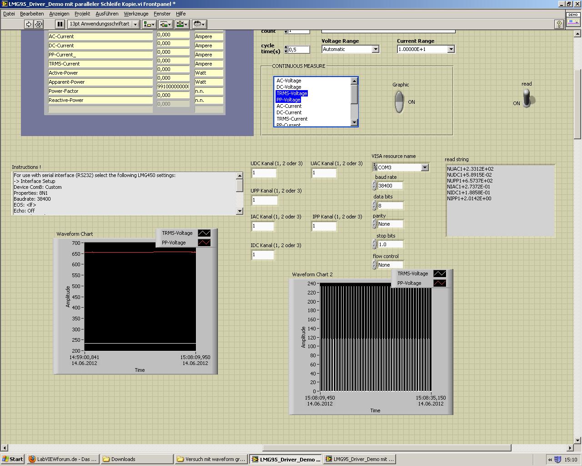Open the Voltage Range dropdown
The width and height of the screenshot is (582, 466).
[375, 49]
